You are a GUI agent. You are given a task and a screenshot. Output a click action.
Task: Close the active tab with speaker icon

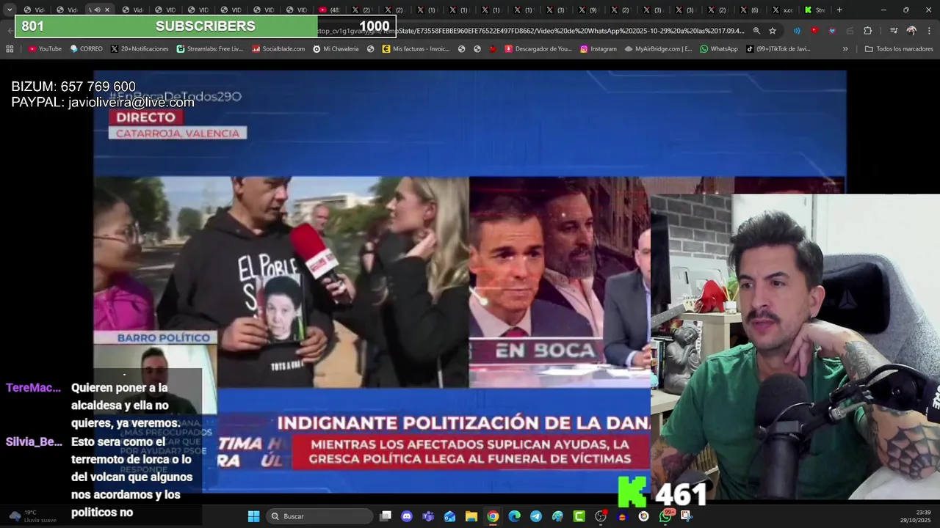coord(107,10)
